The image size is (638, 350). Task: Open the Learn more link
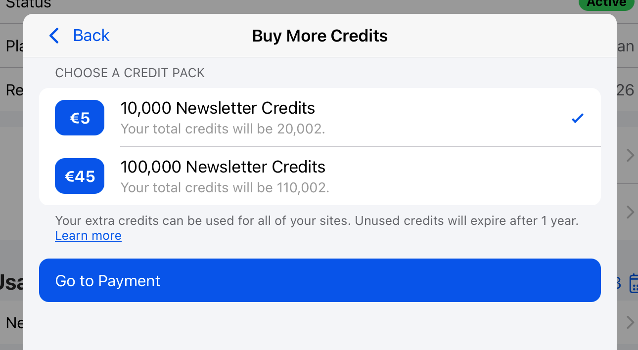(88, 236)
